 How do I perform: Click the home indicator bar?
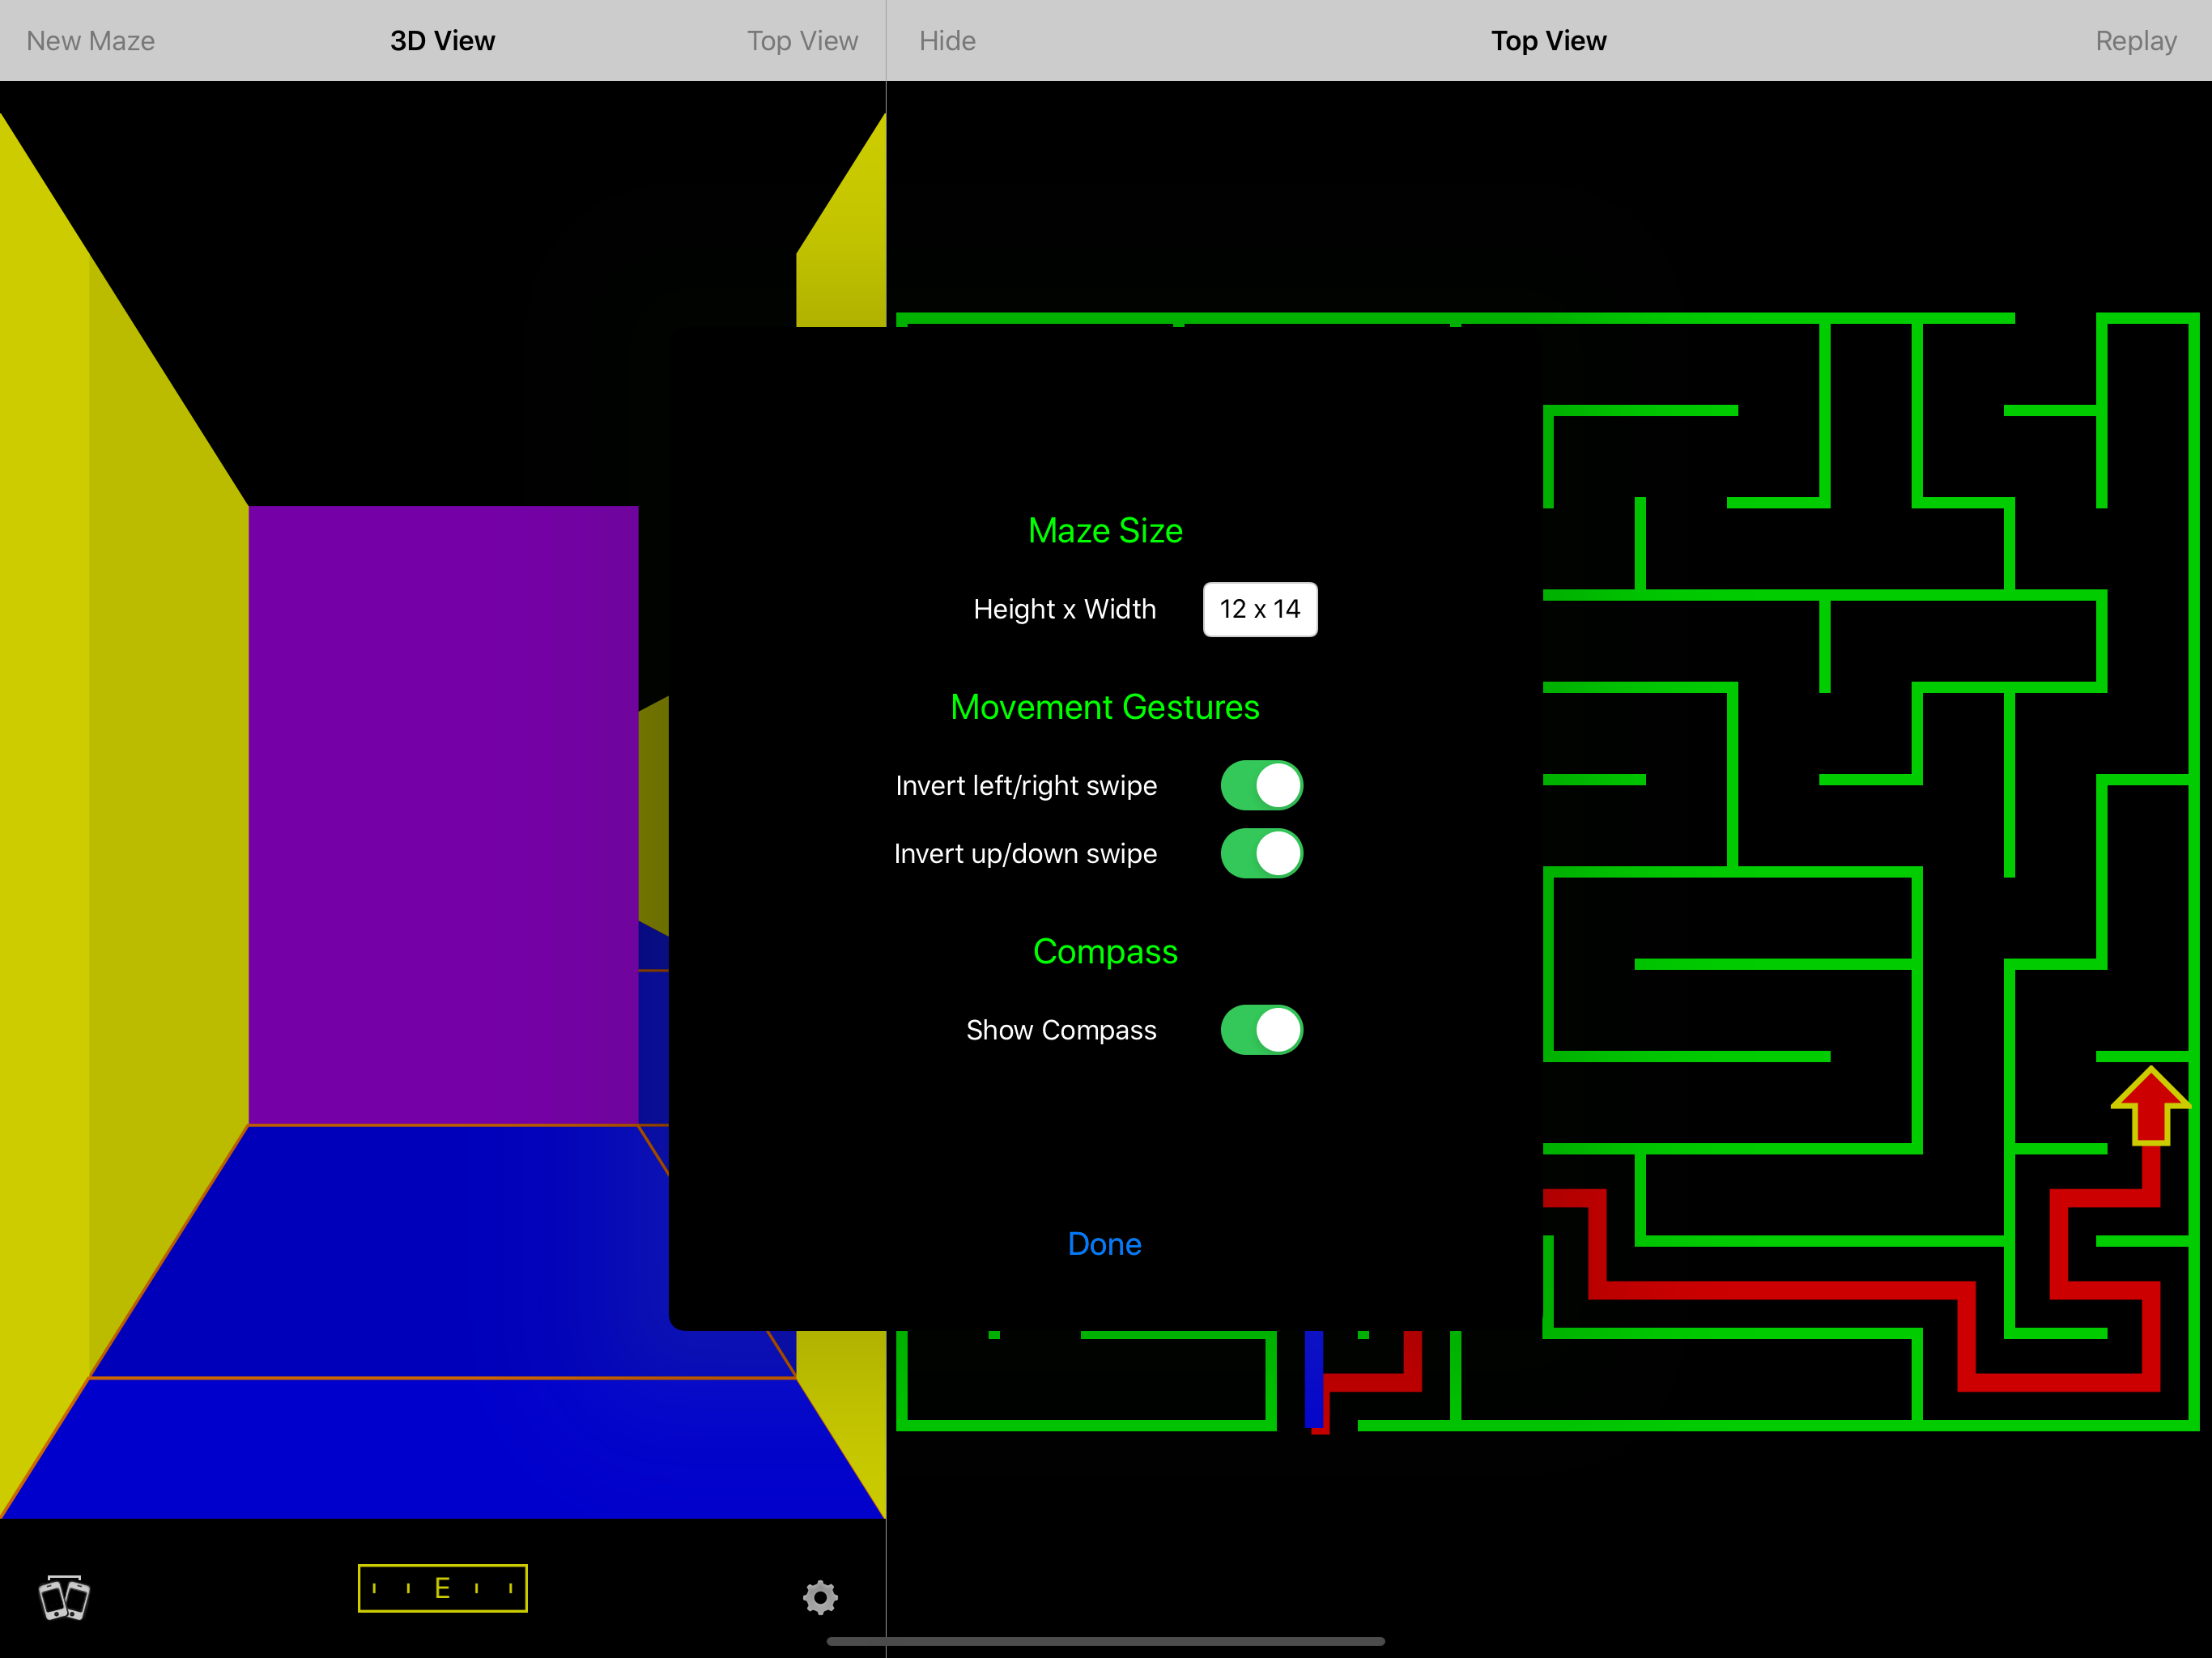(x=1105, y=1641)
